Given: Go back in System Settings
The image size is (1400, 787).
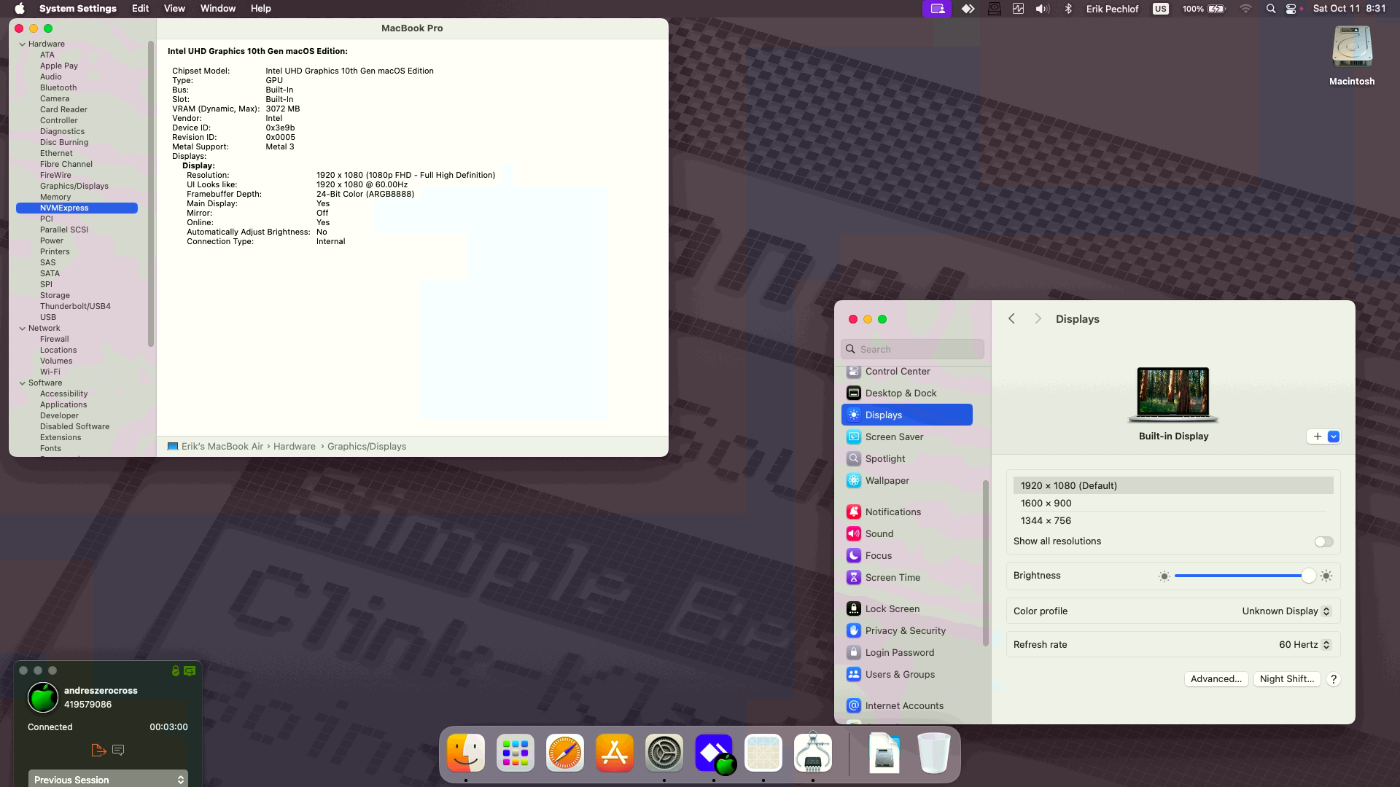Looking at the screenshot, I should coord(1011,319).
